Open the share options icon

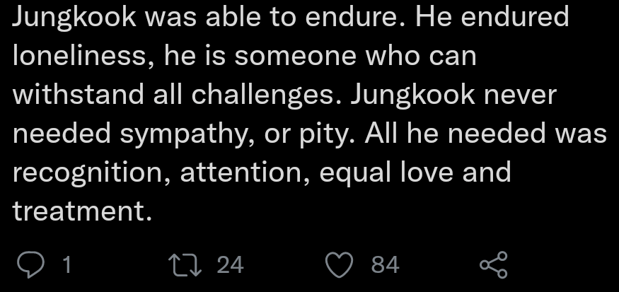point(493,265)
